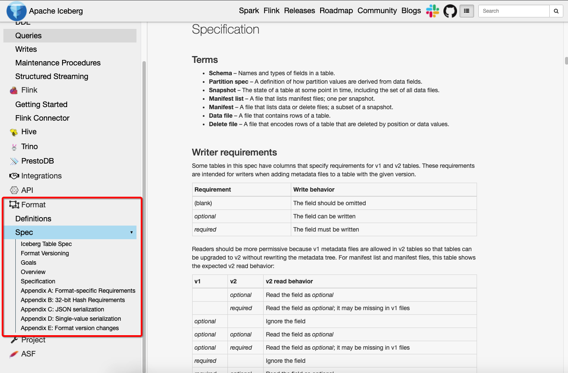The width and height of the screenshot is (568, 373).
Task: Click the ASF feather icon
Action: 14,354
